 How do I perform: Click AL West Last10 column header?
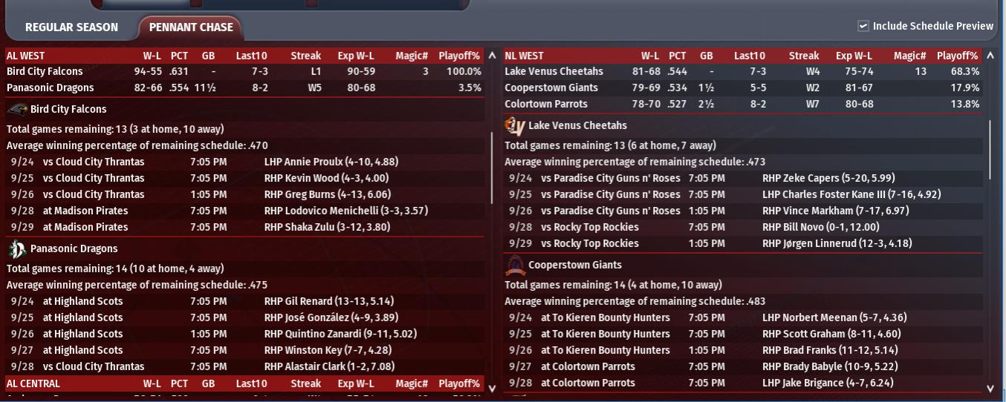tap(251, 56)
